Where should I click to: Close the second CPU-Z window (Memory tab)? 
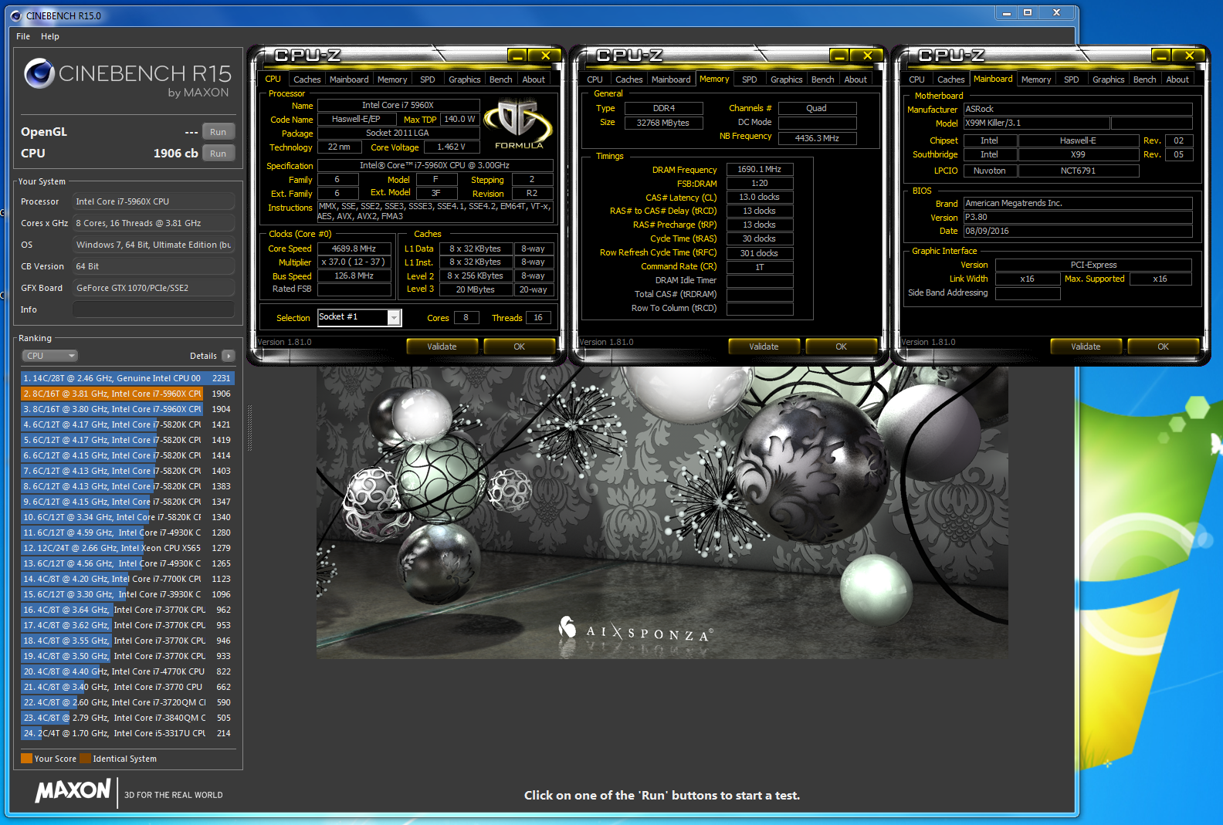867,56
